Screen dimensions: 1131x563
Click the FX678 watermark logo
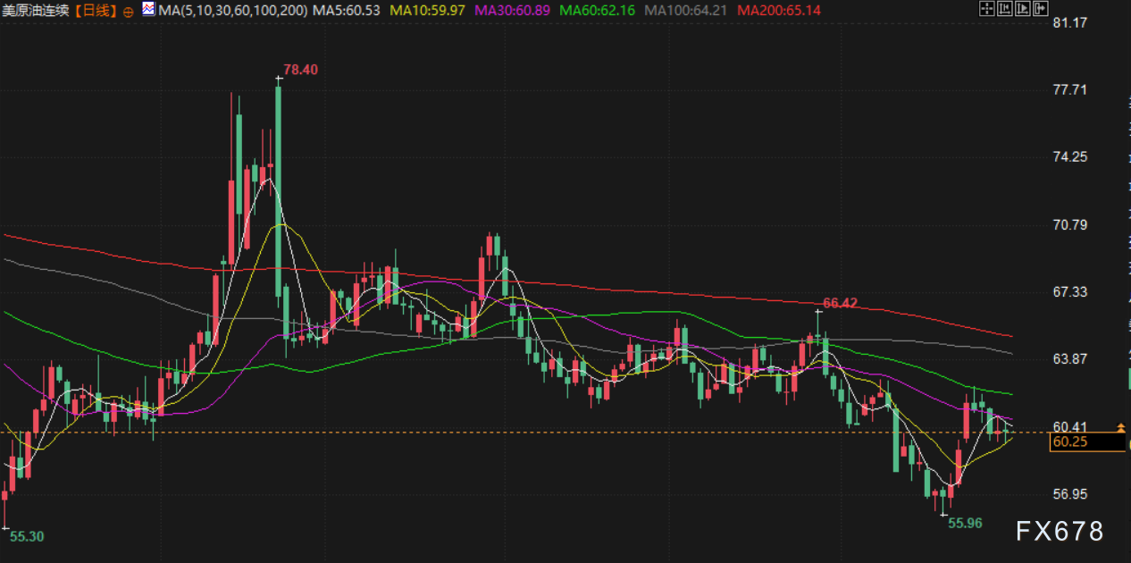point(1060,532)
